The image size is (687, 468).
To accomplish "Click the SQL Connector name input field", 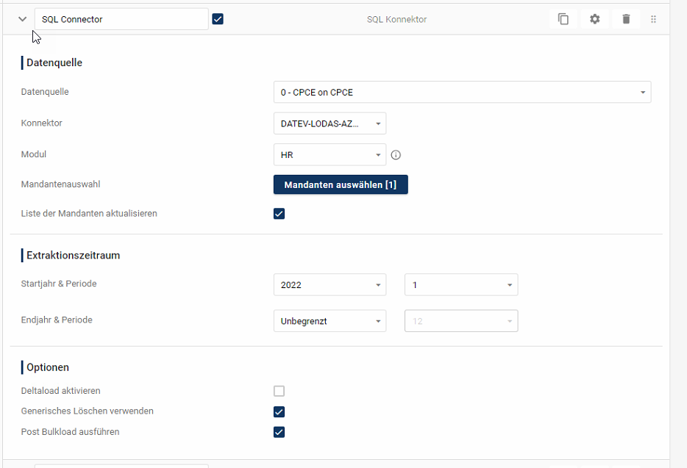I will (121, 19).
